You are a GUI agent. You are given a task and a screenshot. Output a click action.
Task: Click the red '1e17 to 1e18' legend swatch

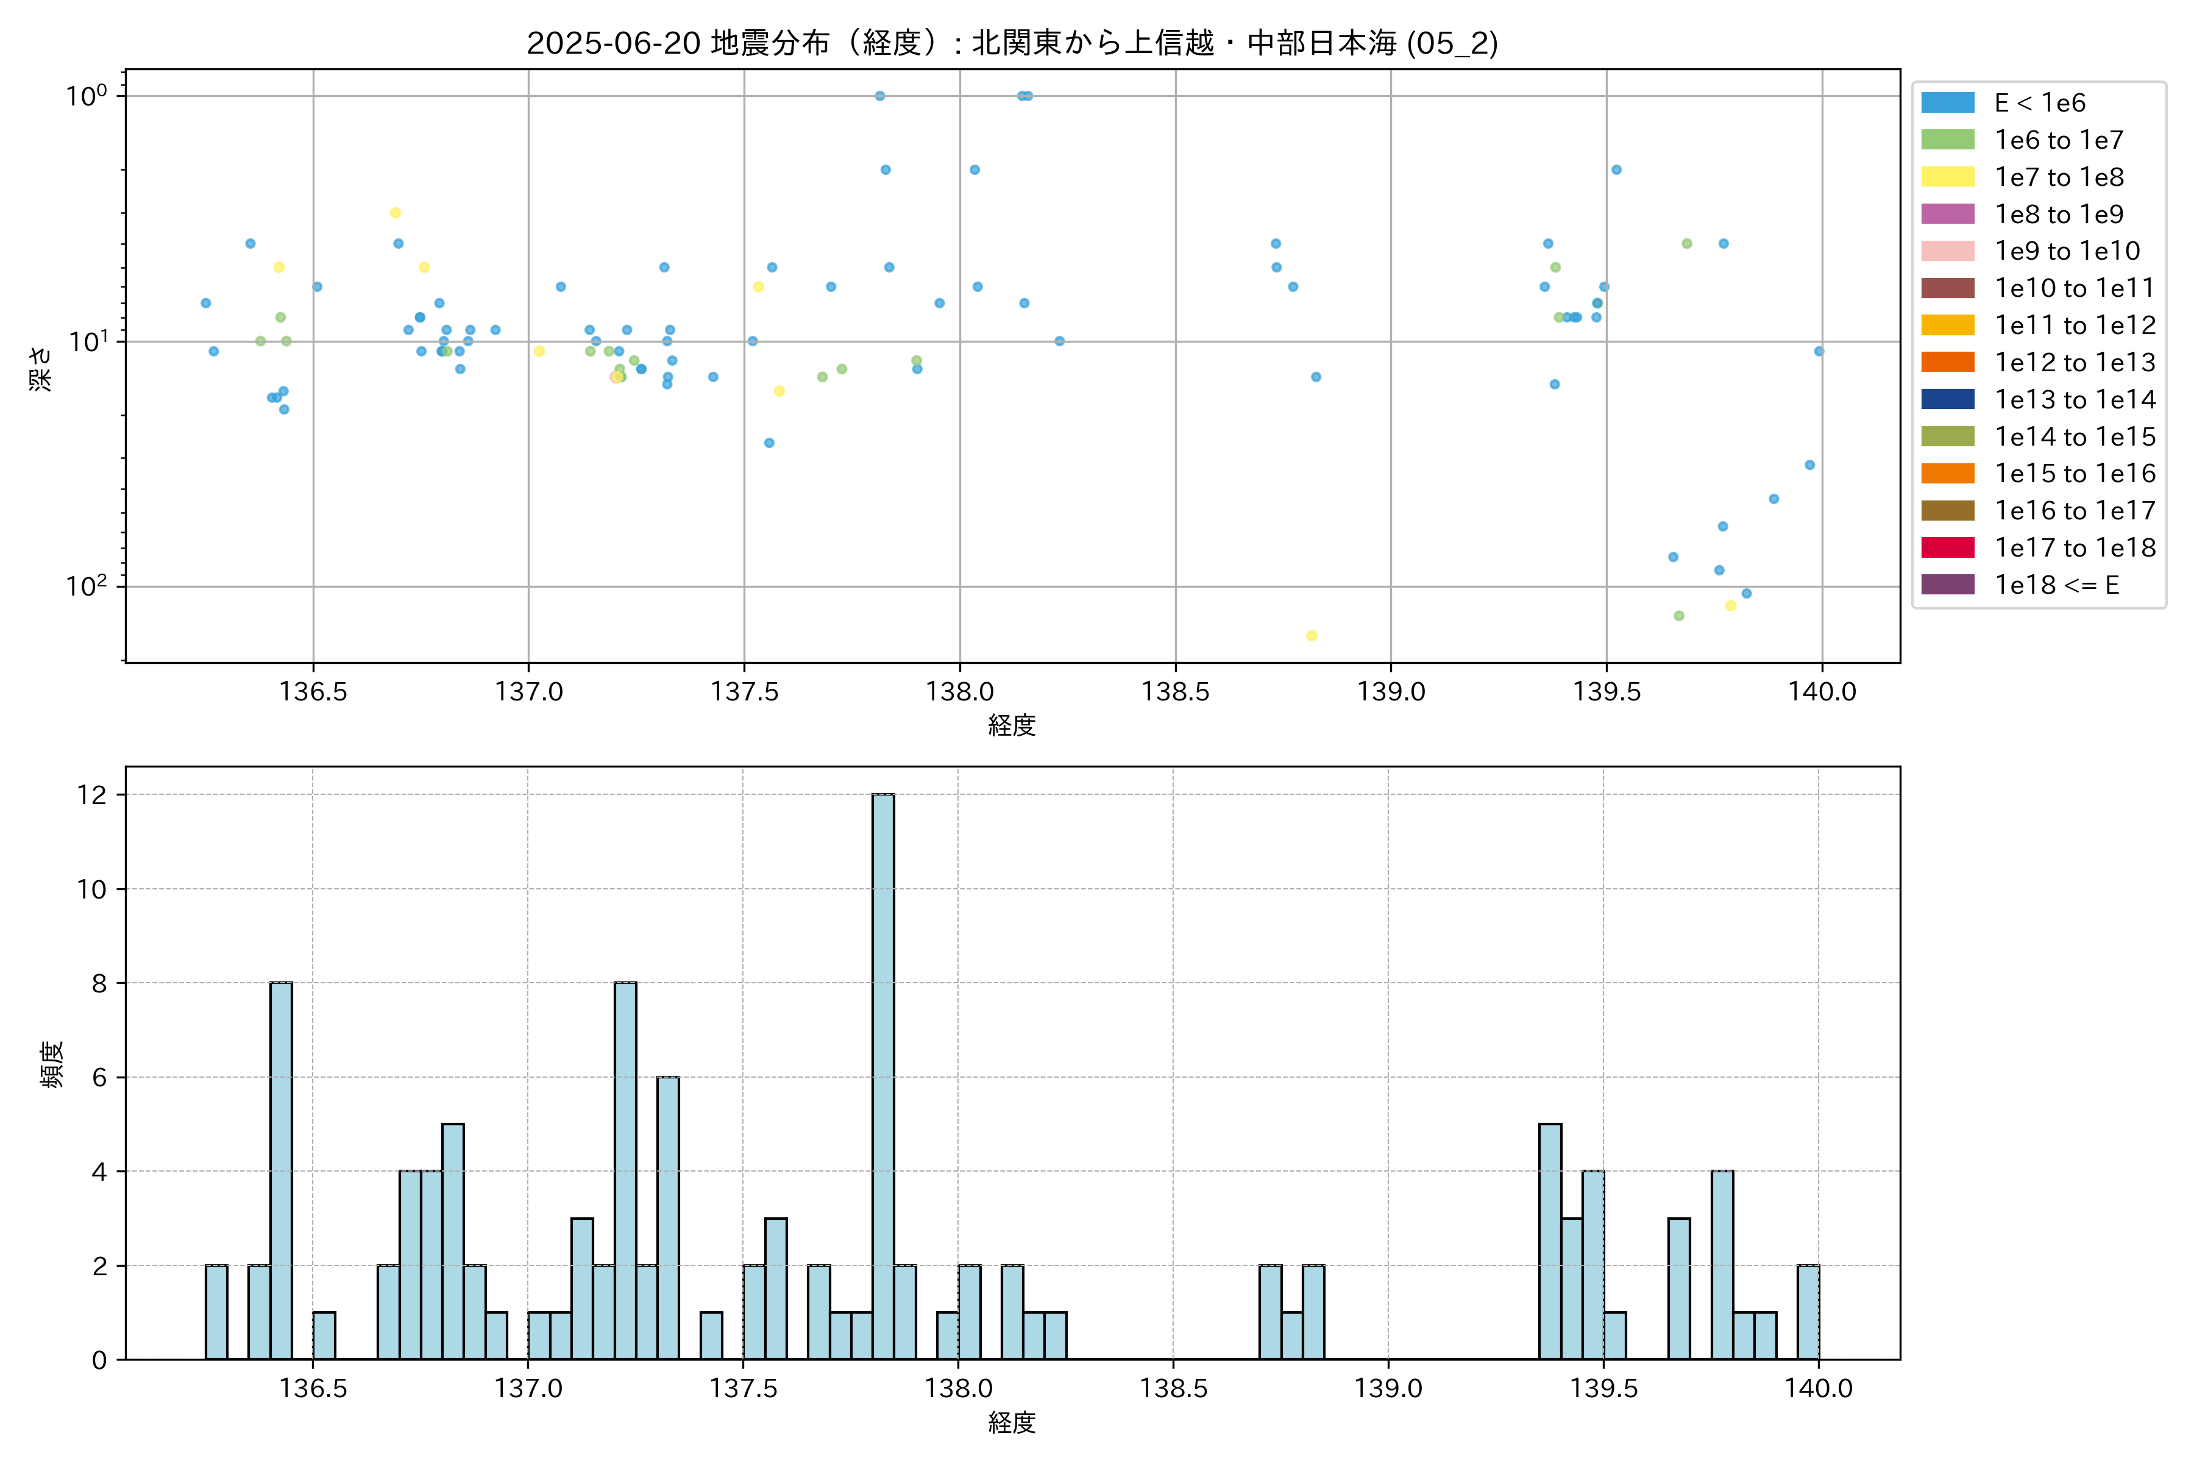[x=1948, y=547]
